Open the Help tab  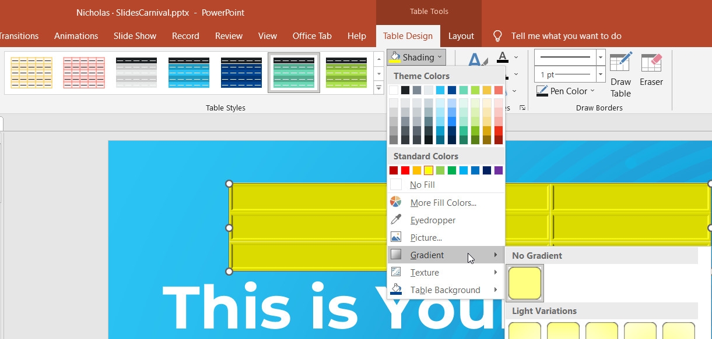(357, 36)
